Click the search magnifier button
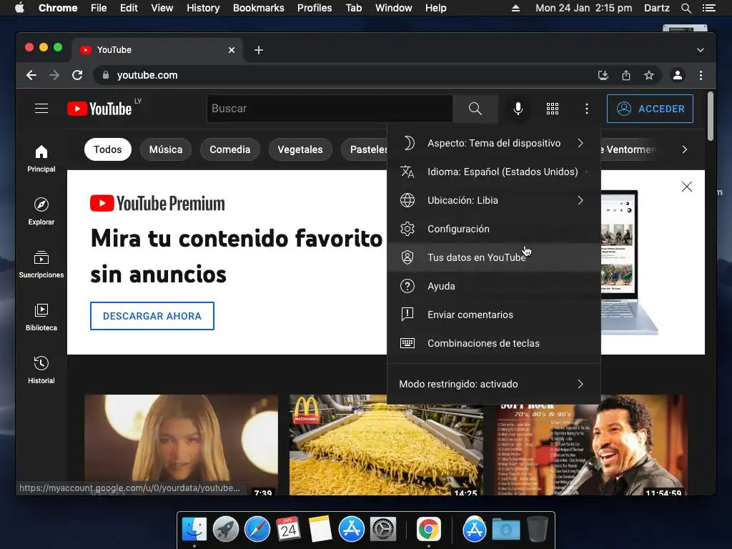The height and width of the screenshot is (549, 732). (x=475, y=109)
